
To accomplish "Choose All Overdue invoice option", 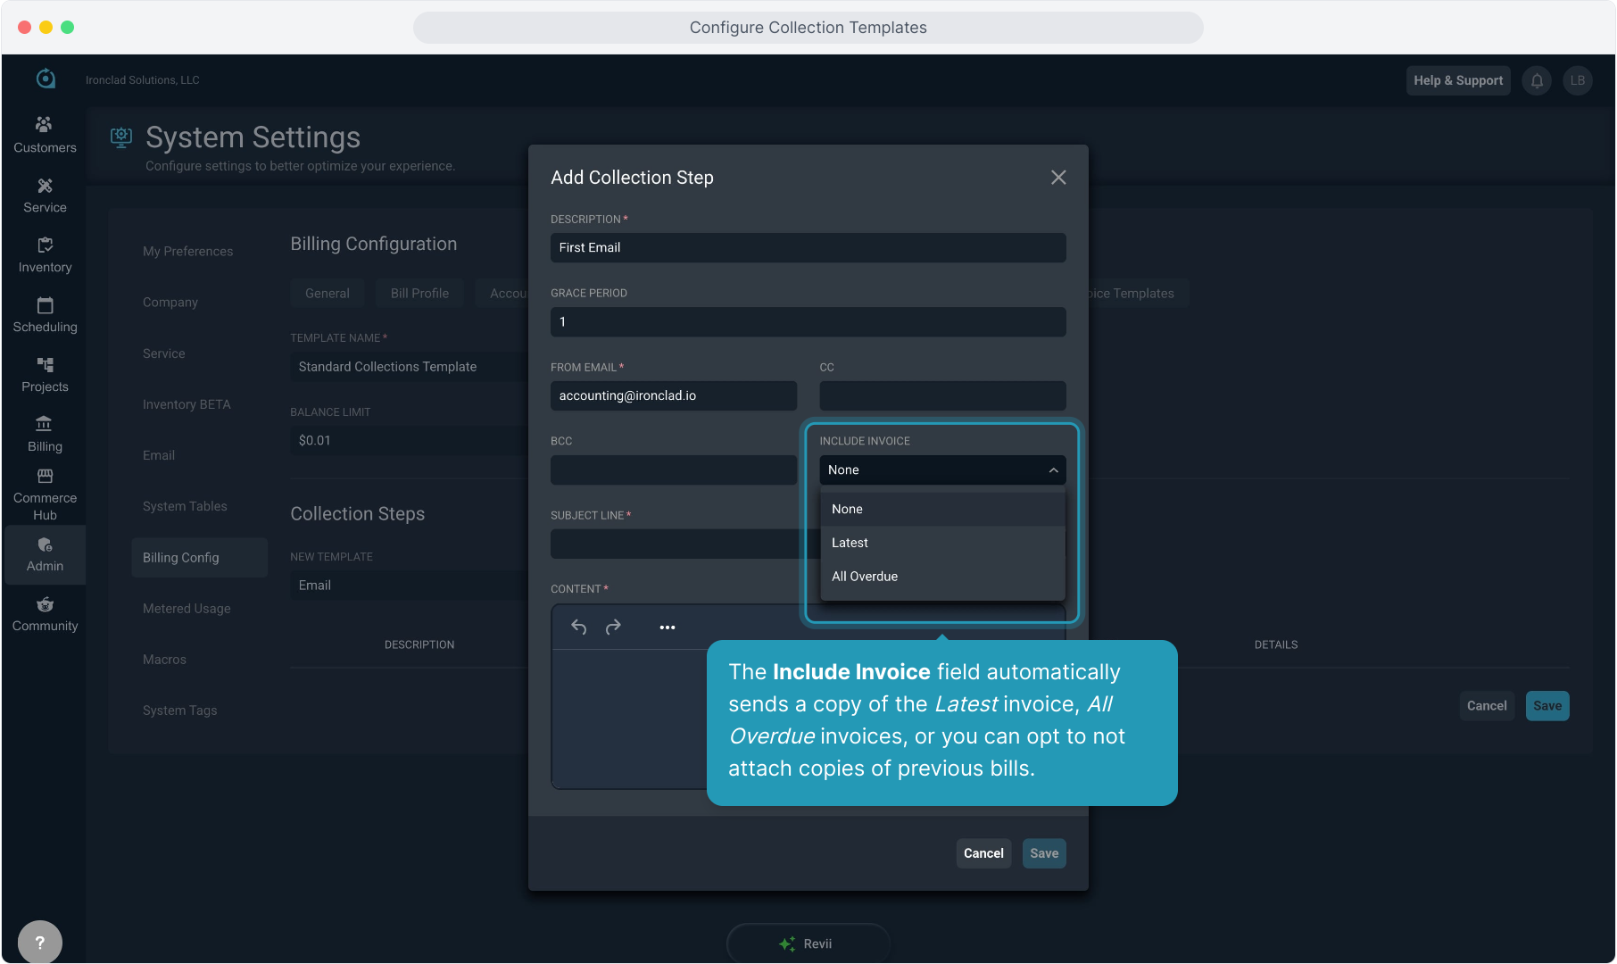I will coord(865,577).
